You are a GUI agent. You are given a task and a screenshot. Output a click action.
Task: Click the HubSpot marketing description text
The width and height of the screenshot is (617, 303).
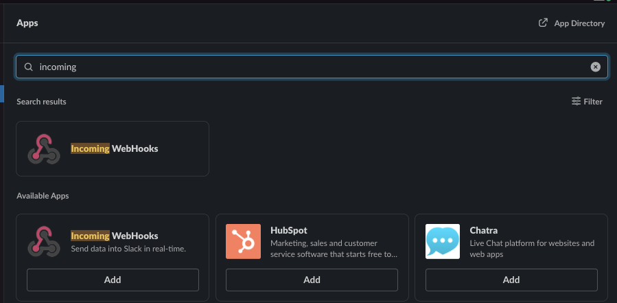coord(334,249)
